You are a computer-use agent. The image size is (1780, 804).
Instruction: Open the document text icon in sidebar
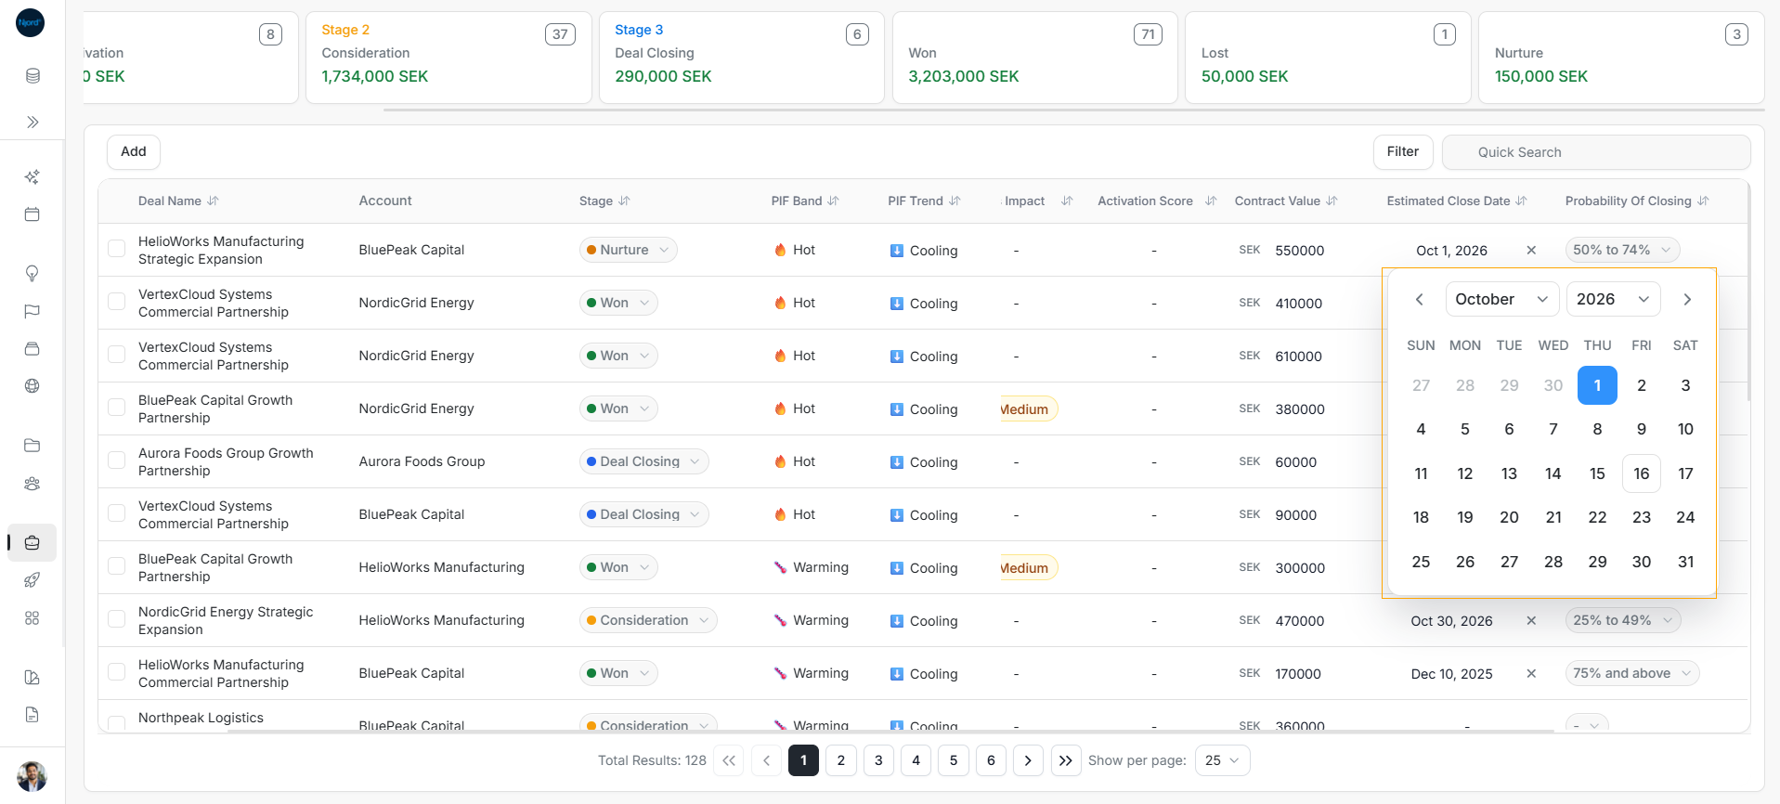point(32,715)
